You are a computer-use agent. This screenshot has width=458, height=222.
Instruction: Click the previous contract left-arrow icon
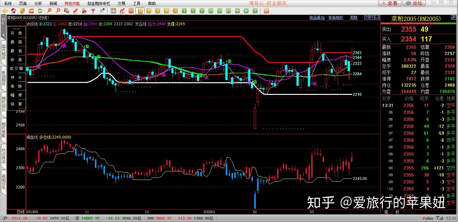click(x=367, y=17)
